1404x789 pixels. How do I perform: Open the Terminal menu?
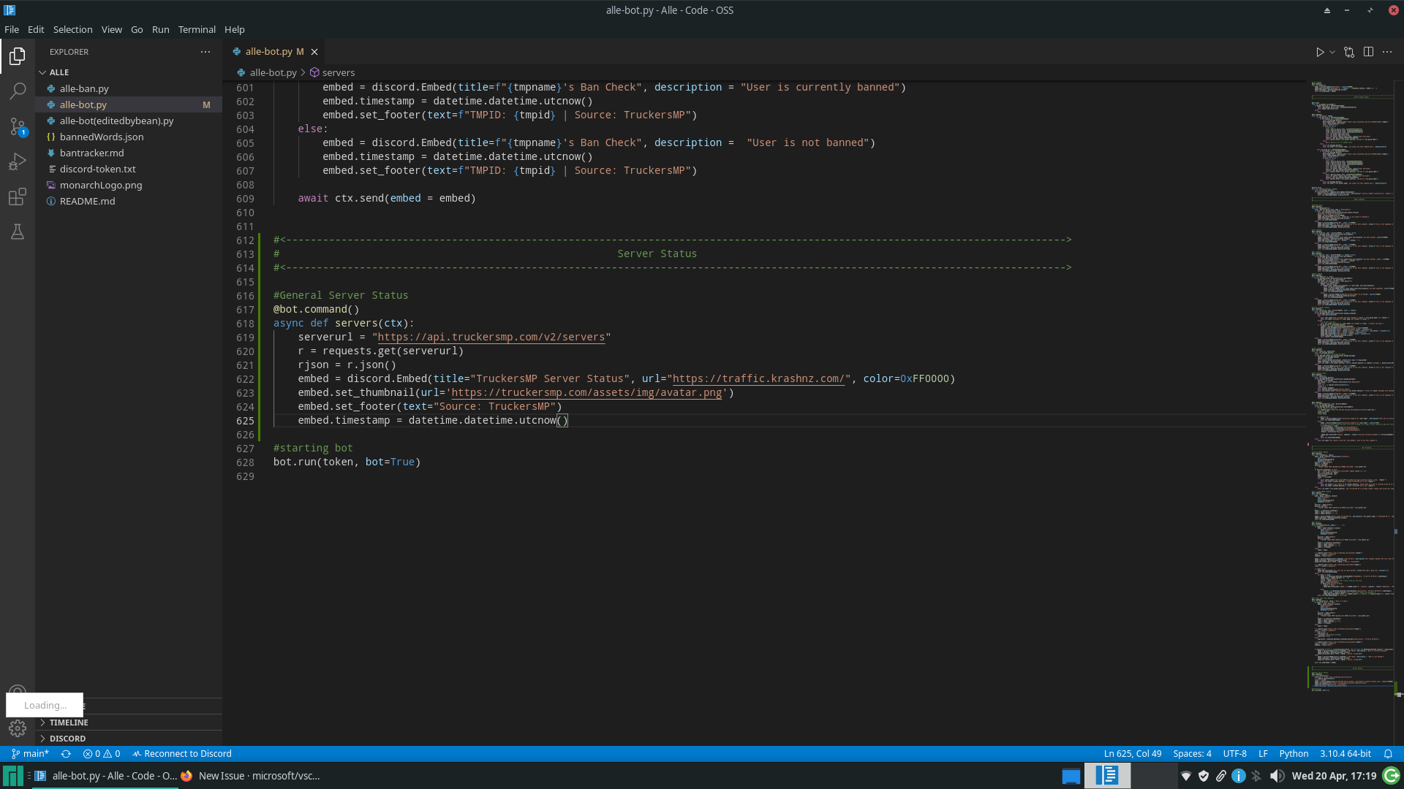197,29
